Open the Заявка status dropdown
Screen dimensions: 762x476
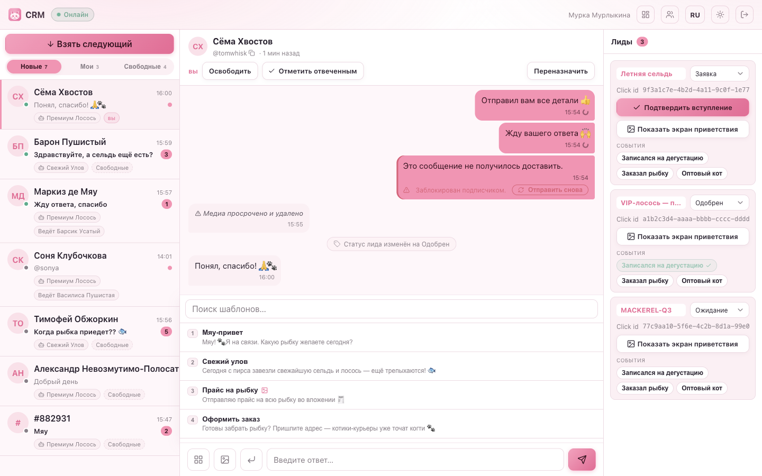(720, 74)
